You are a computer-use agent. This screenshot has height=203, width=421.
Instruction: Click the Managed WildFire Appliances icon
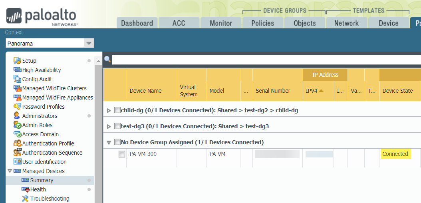(17, 98)
